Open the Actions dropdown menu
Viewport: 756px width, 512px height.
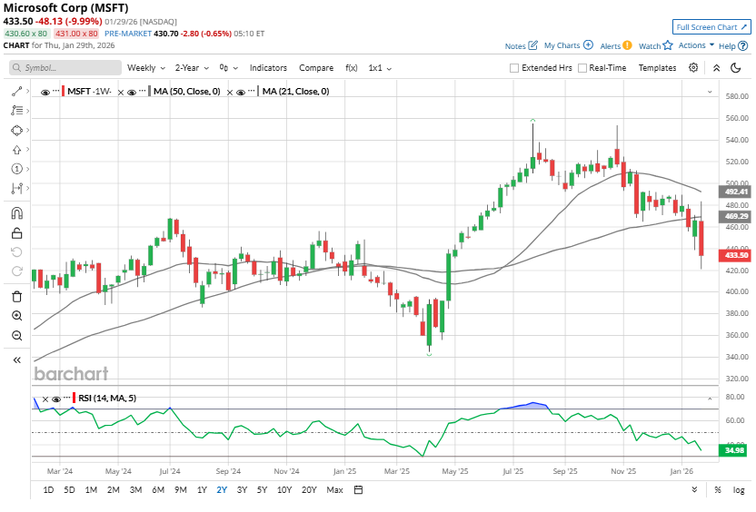click(695, 45)
